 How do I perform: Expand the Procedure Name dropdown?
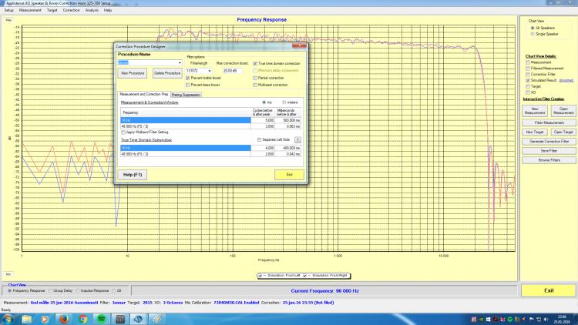point(179,63)
